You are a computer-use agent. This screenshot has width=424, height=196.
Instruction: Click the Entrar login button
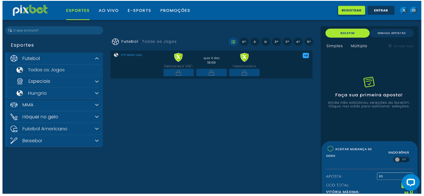[381, 10]
